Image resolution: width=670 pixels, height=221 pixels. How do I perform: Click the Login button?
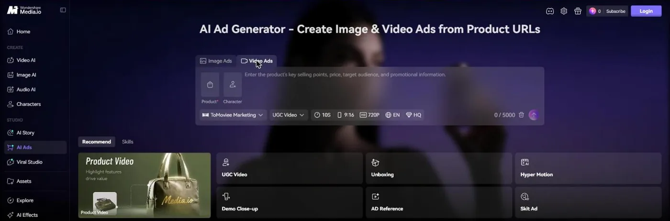[646, 11]
